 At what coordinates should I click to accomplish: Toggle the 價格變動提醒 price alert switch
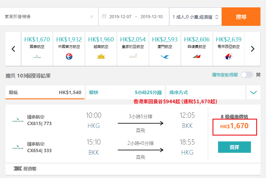pyautogui.click(x=247, y=75)
